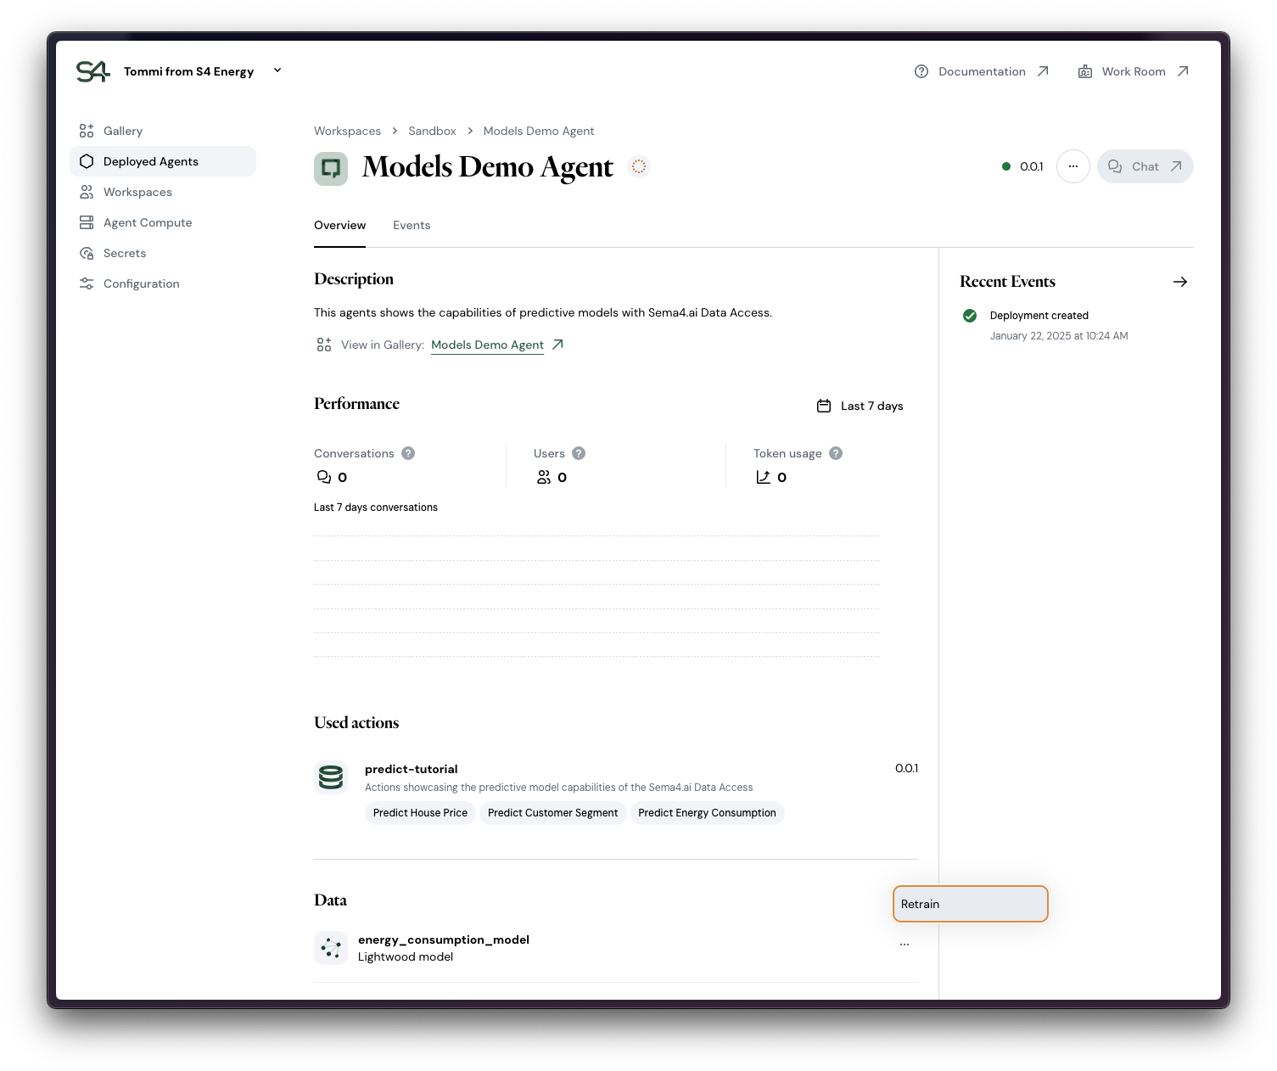This screenshot has width=1277, height=1071.
Task: Click the calendar icon in Performance
Action: (x=824, y=406)
